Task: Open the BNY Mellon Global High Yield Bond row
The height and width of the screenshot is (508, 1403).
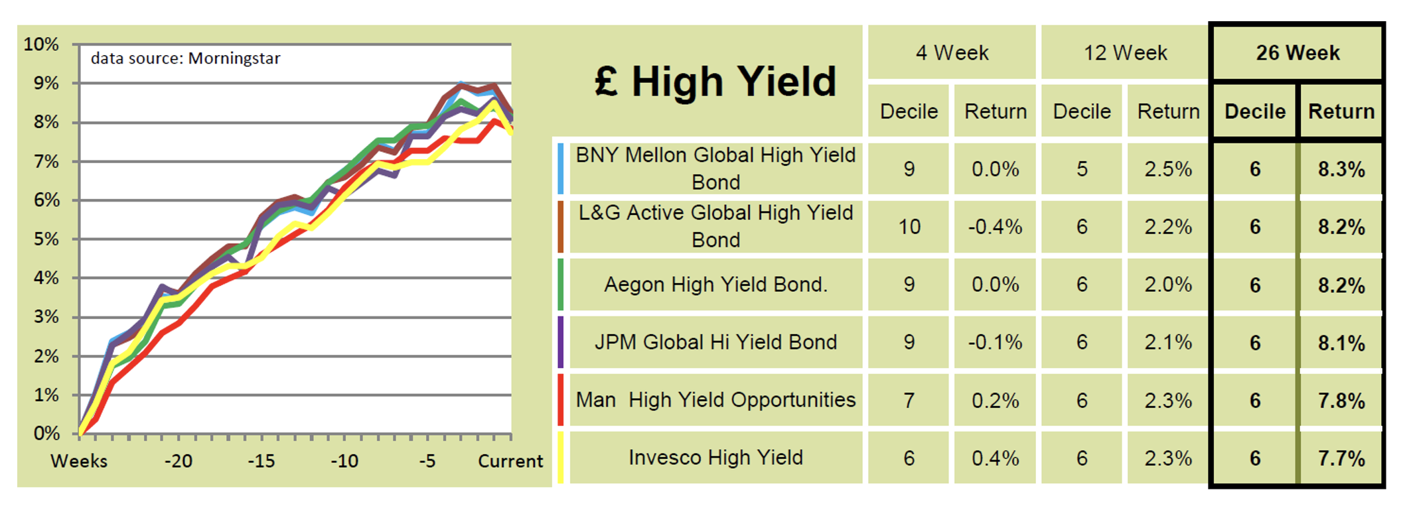Action: coord(715,168)
